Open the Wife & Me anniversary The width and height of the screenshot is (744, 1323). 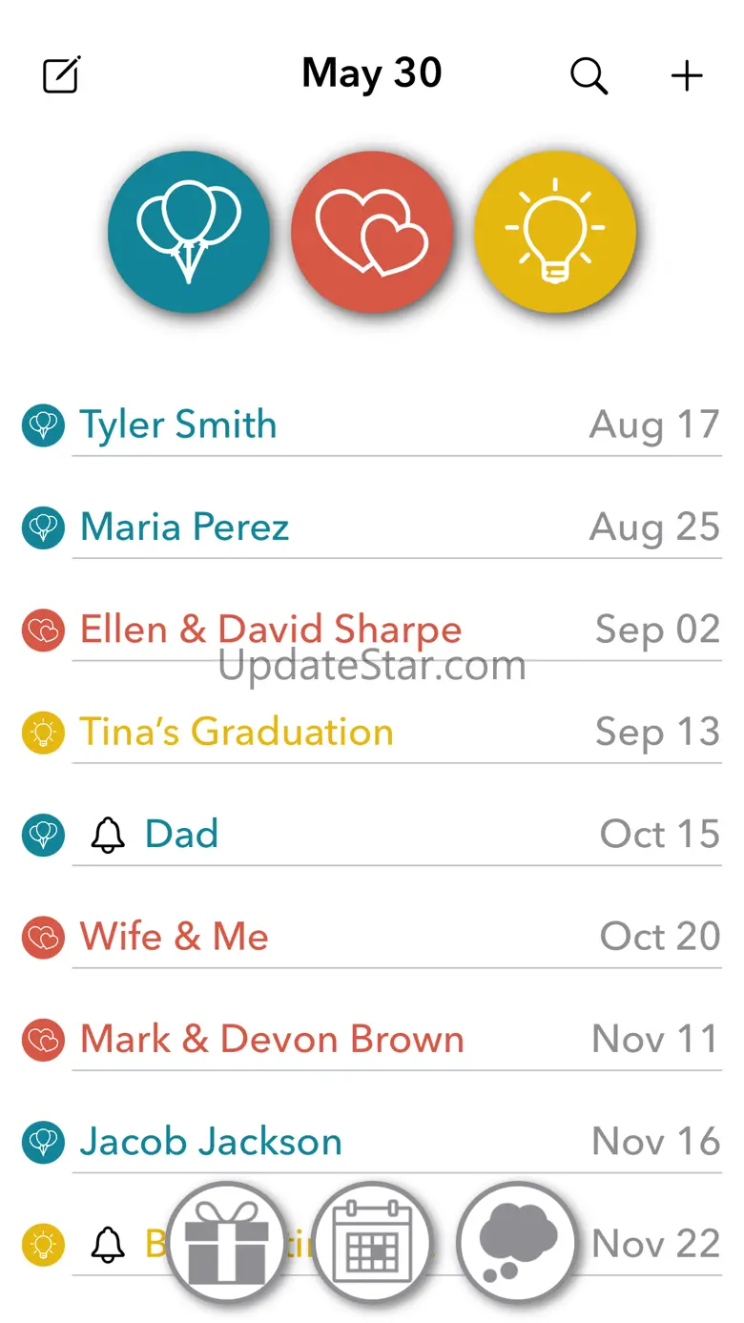pyautogui.click(x=175, y=937)
